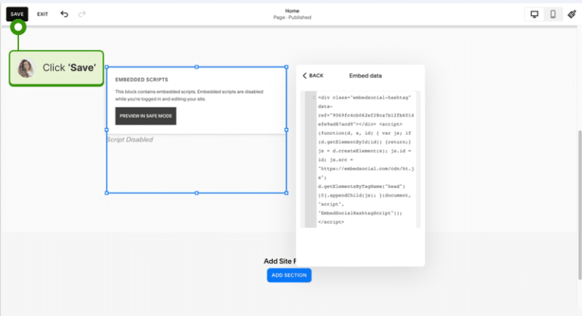The height and width of the screenshot is (316, 582).
Task: Undo the last change
Action: pyautogui.click(x=64, y=14)
